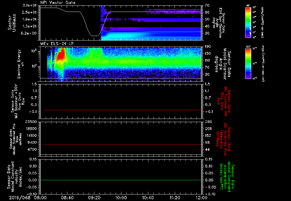Click the 60 tick on Sun Elevation axis
This screenshot has width=291, height=201.
click(207, 12)
